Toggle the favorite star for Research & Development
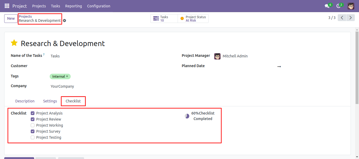 pyautogui.click(x=14, y=43)
